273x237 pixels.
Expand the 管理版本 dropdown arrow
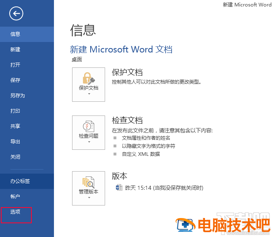[89, 197]
